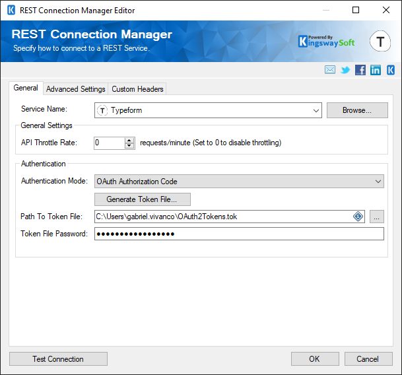This screenshot has width=402, height=375.
Task: Close the REST Connection Manager Editor window
Action: tap(386, 11)
